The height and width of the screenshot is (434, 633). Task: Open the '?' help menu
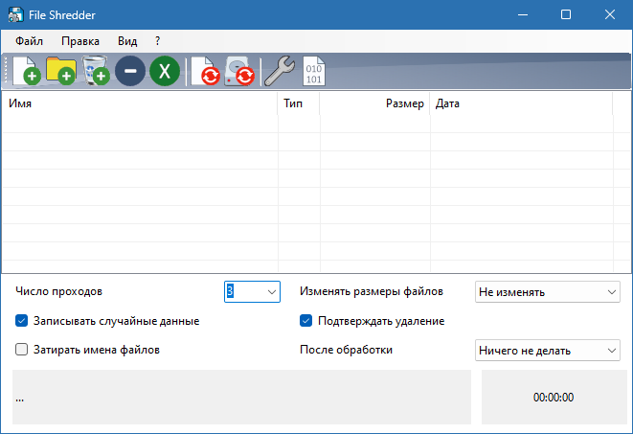(x=157, y=41)
